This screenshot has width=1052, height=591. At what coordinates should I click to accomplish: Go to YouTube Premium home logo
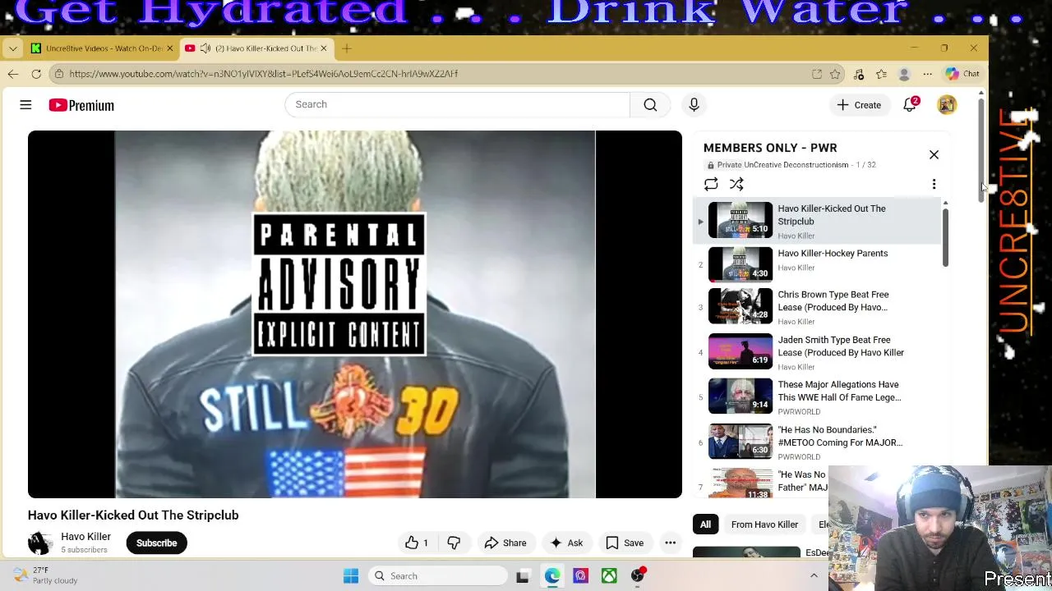coord(81,105)
